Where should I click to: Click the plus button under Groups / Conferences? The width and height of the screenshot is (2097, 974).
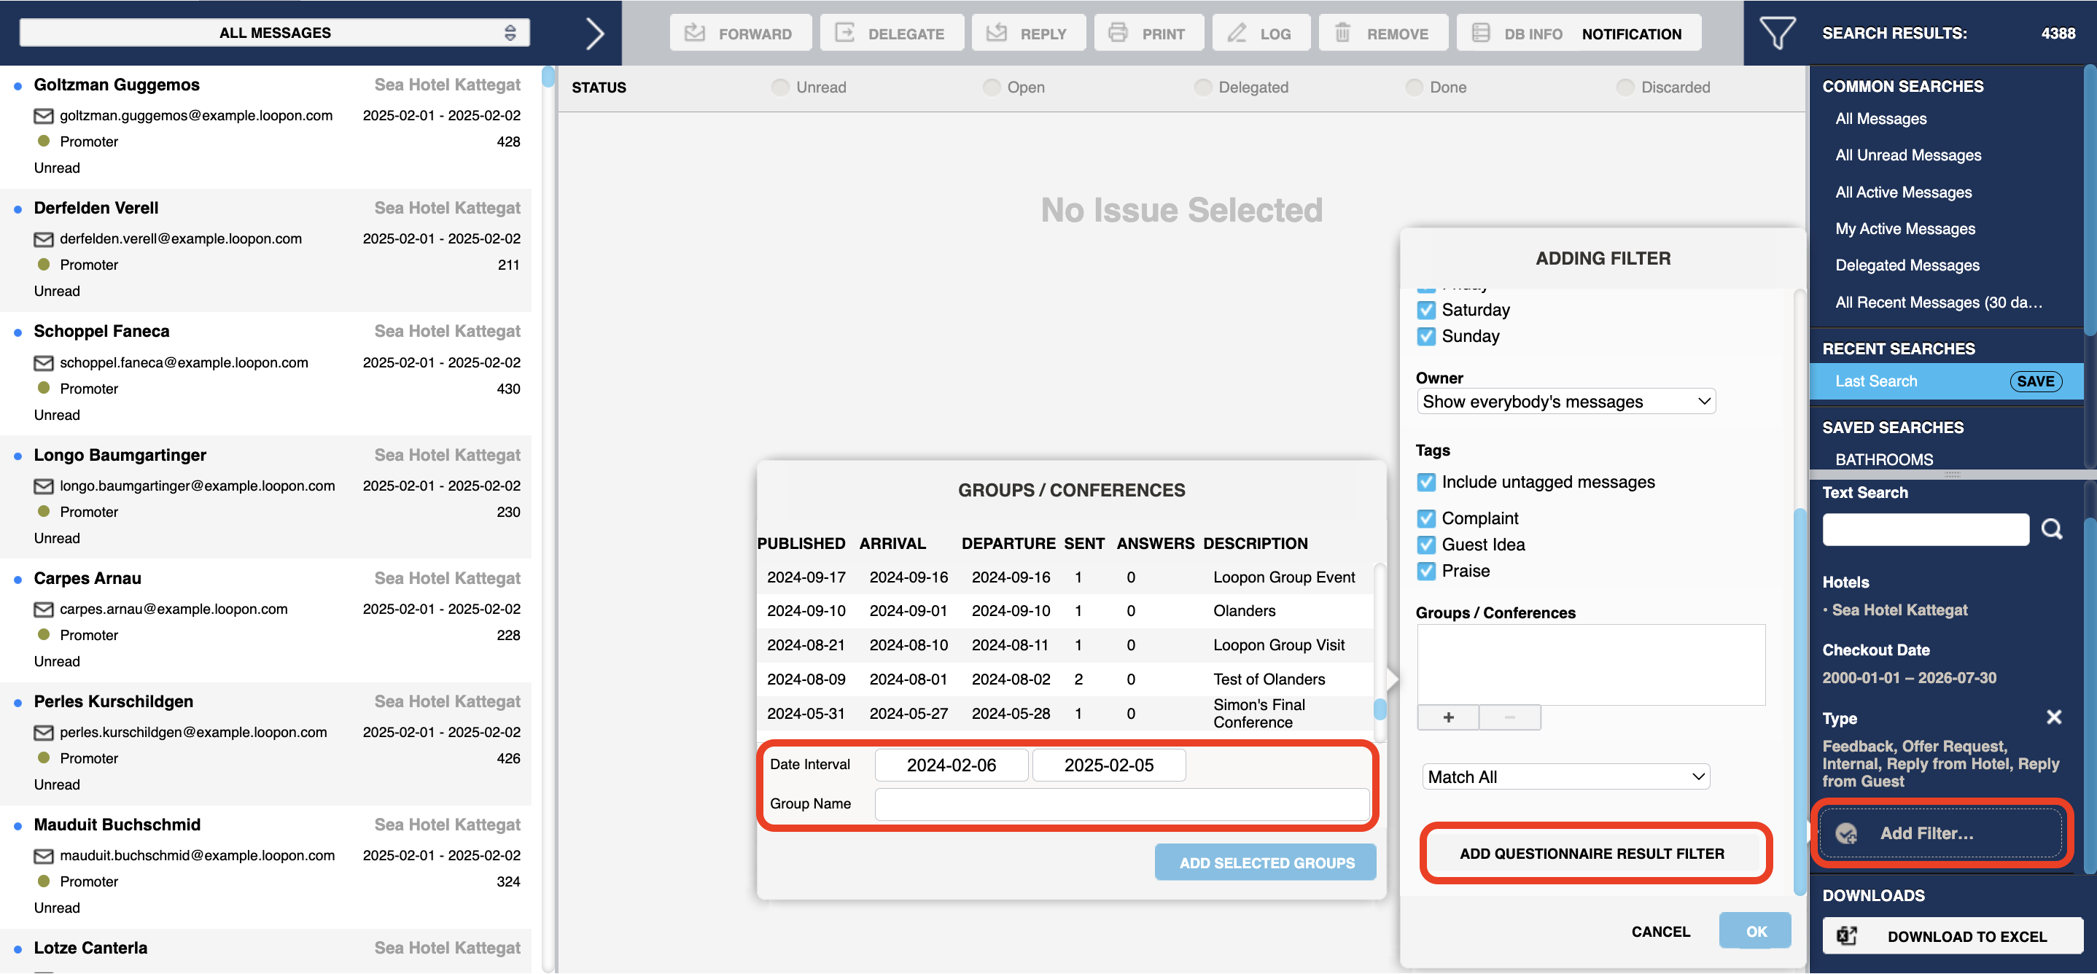[x=1447, y=717]
